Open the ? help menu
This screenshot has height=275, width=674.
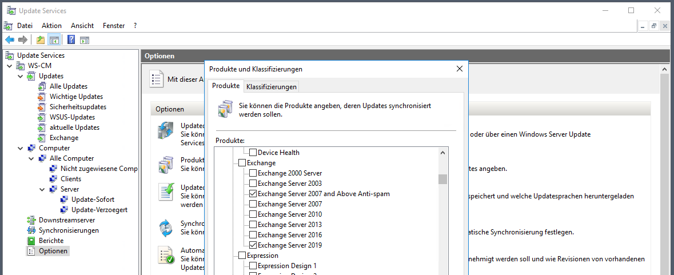(135, 26)
